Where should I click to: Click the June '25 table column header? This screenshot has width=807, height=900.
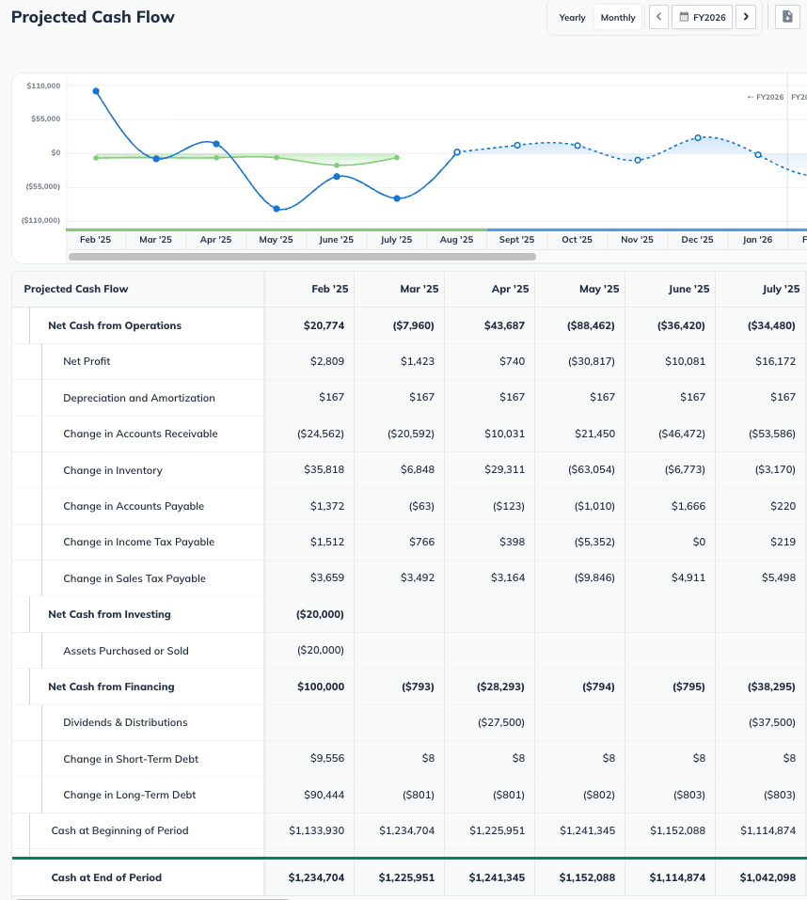click(688, 289)
